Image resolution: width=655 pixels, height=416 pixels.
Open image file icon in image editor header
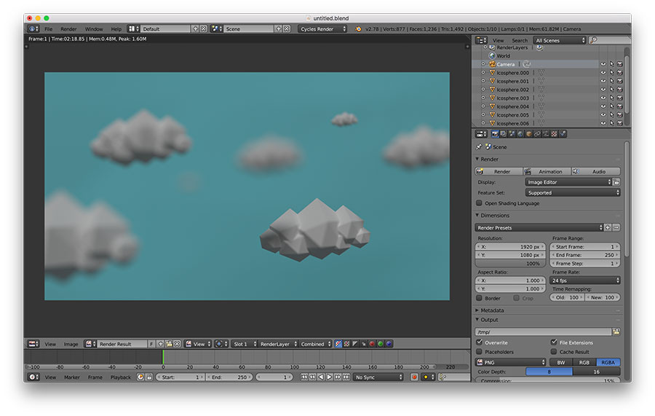(x=169, y=344)
